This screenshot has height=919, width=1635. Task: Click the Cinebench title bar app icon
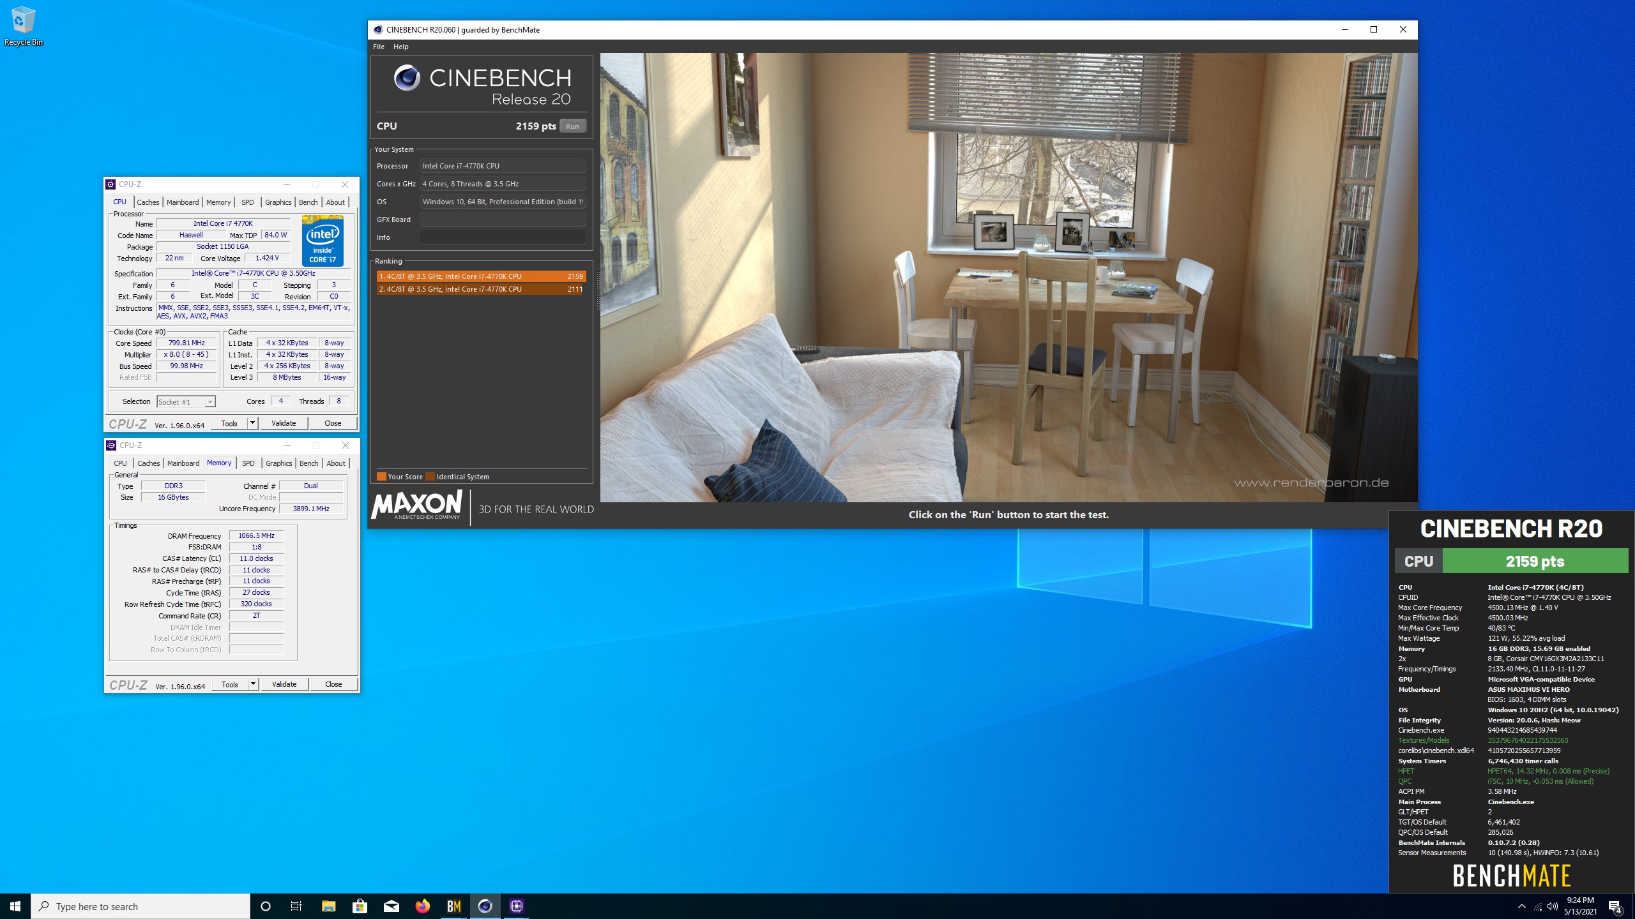click(x=378, y=29)
